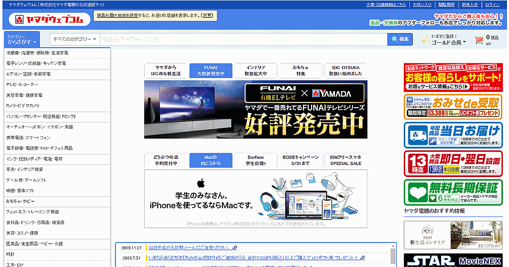Screen dimensions: 509x267
Task: Open the おみせde受取 store pickup banner
Action: 453,107
